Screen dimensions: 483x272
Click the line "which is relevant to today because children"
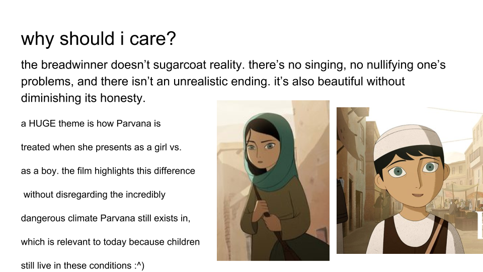click(x=110, y=242)
